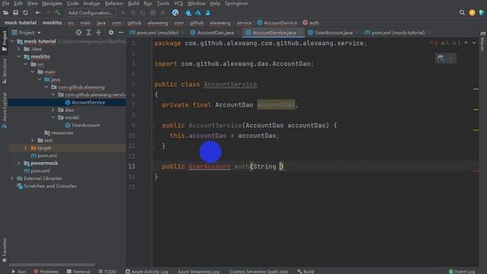Image resolution: width=487 pixels, height=274 pixels.
Task: Click the Save All toolbar icon
Action: (15, 13)
